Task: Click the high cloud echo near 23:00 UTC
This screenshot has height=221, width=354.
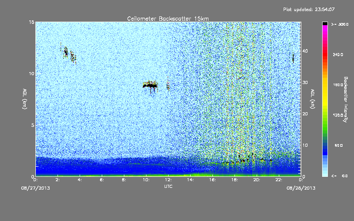Action: click(x=293, y=58)
